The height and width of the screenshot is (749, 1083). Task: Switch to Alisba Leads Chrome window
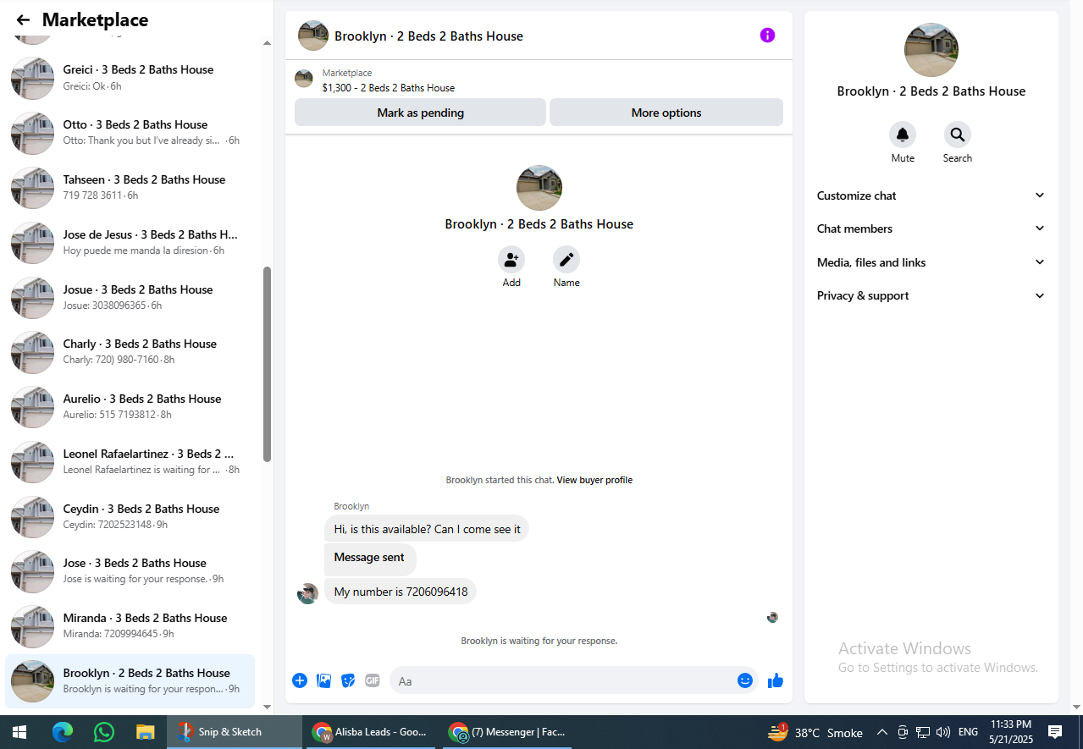click(x=371, y=732)
